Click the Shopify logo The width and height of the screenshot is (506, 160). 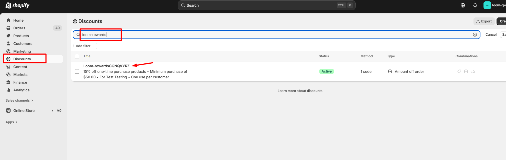(18, 5)
